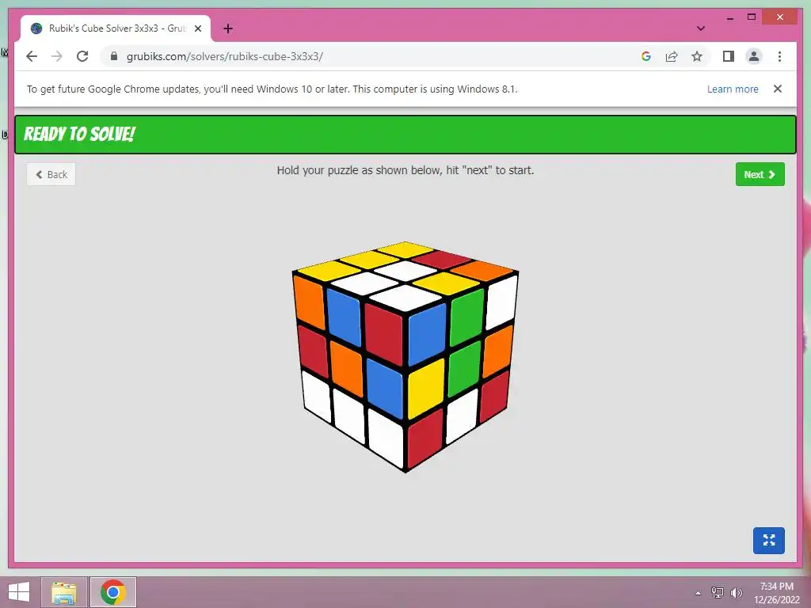Click the browser forward arrow
The width and height of the screenshot is (811, 608).
(x=57, y=56)
